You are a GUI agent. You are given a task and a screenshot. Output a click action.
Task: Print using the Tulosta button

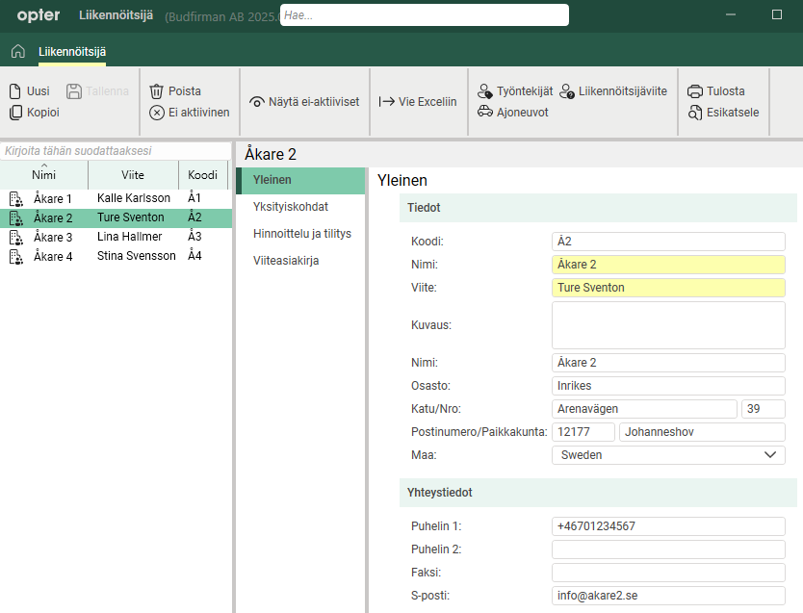point(716,91)
